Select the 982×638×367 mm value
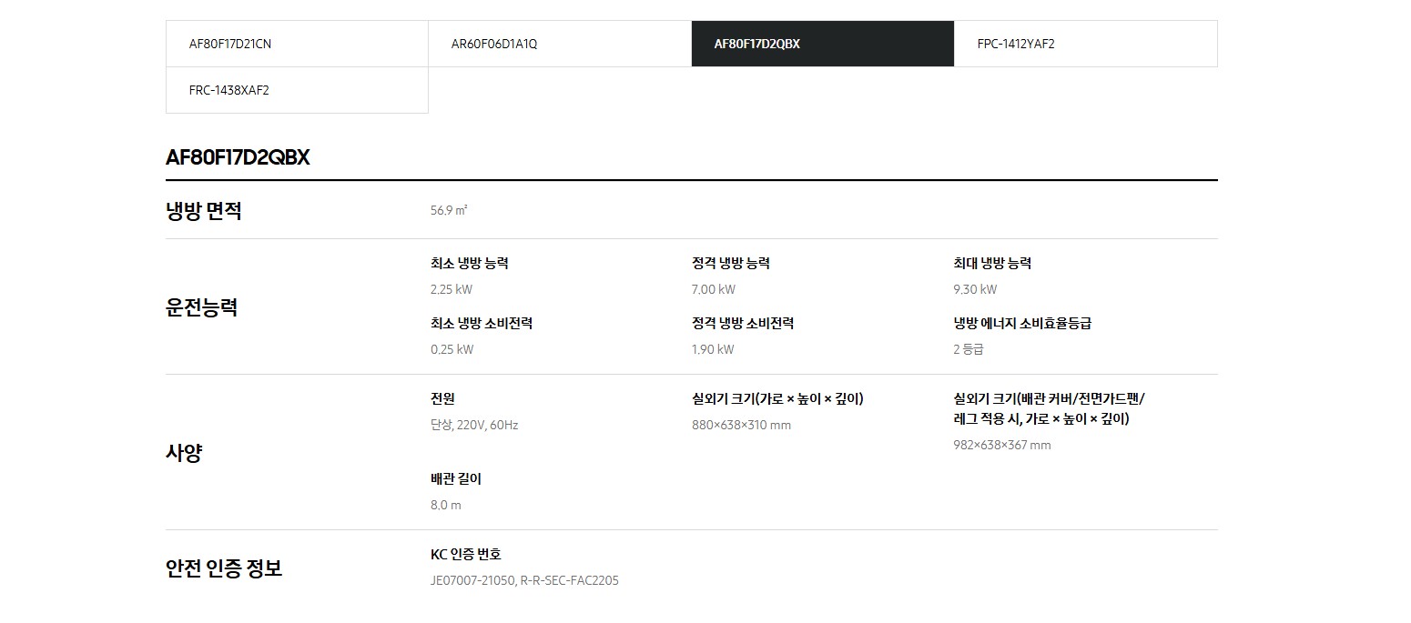 tap(1002, 445)
